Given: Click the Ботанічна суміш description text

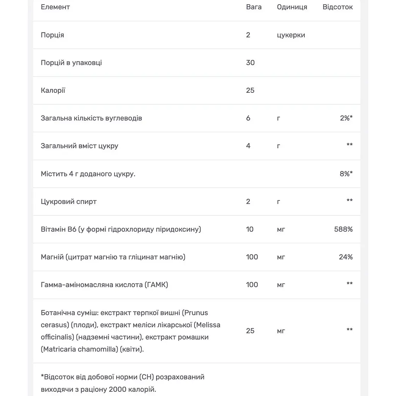Looking at the screenshot, I should tap(131, 331).
